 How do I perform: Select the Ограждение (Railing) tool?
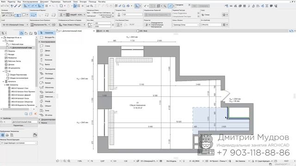click(47, 78)
